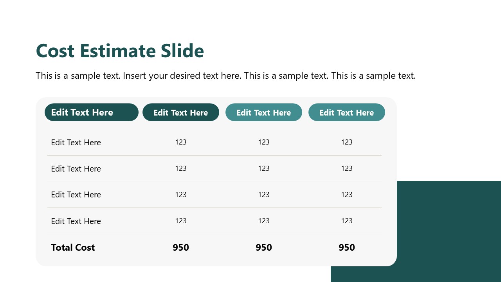The width and height of the screenshot is (501, 282).
Task: Click the Total Cost label
Action: coord(73,248)
